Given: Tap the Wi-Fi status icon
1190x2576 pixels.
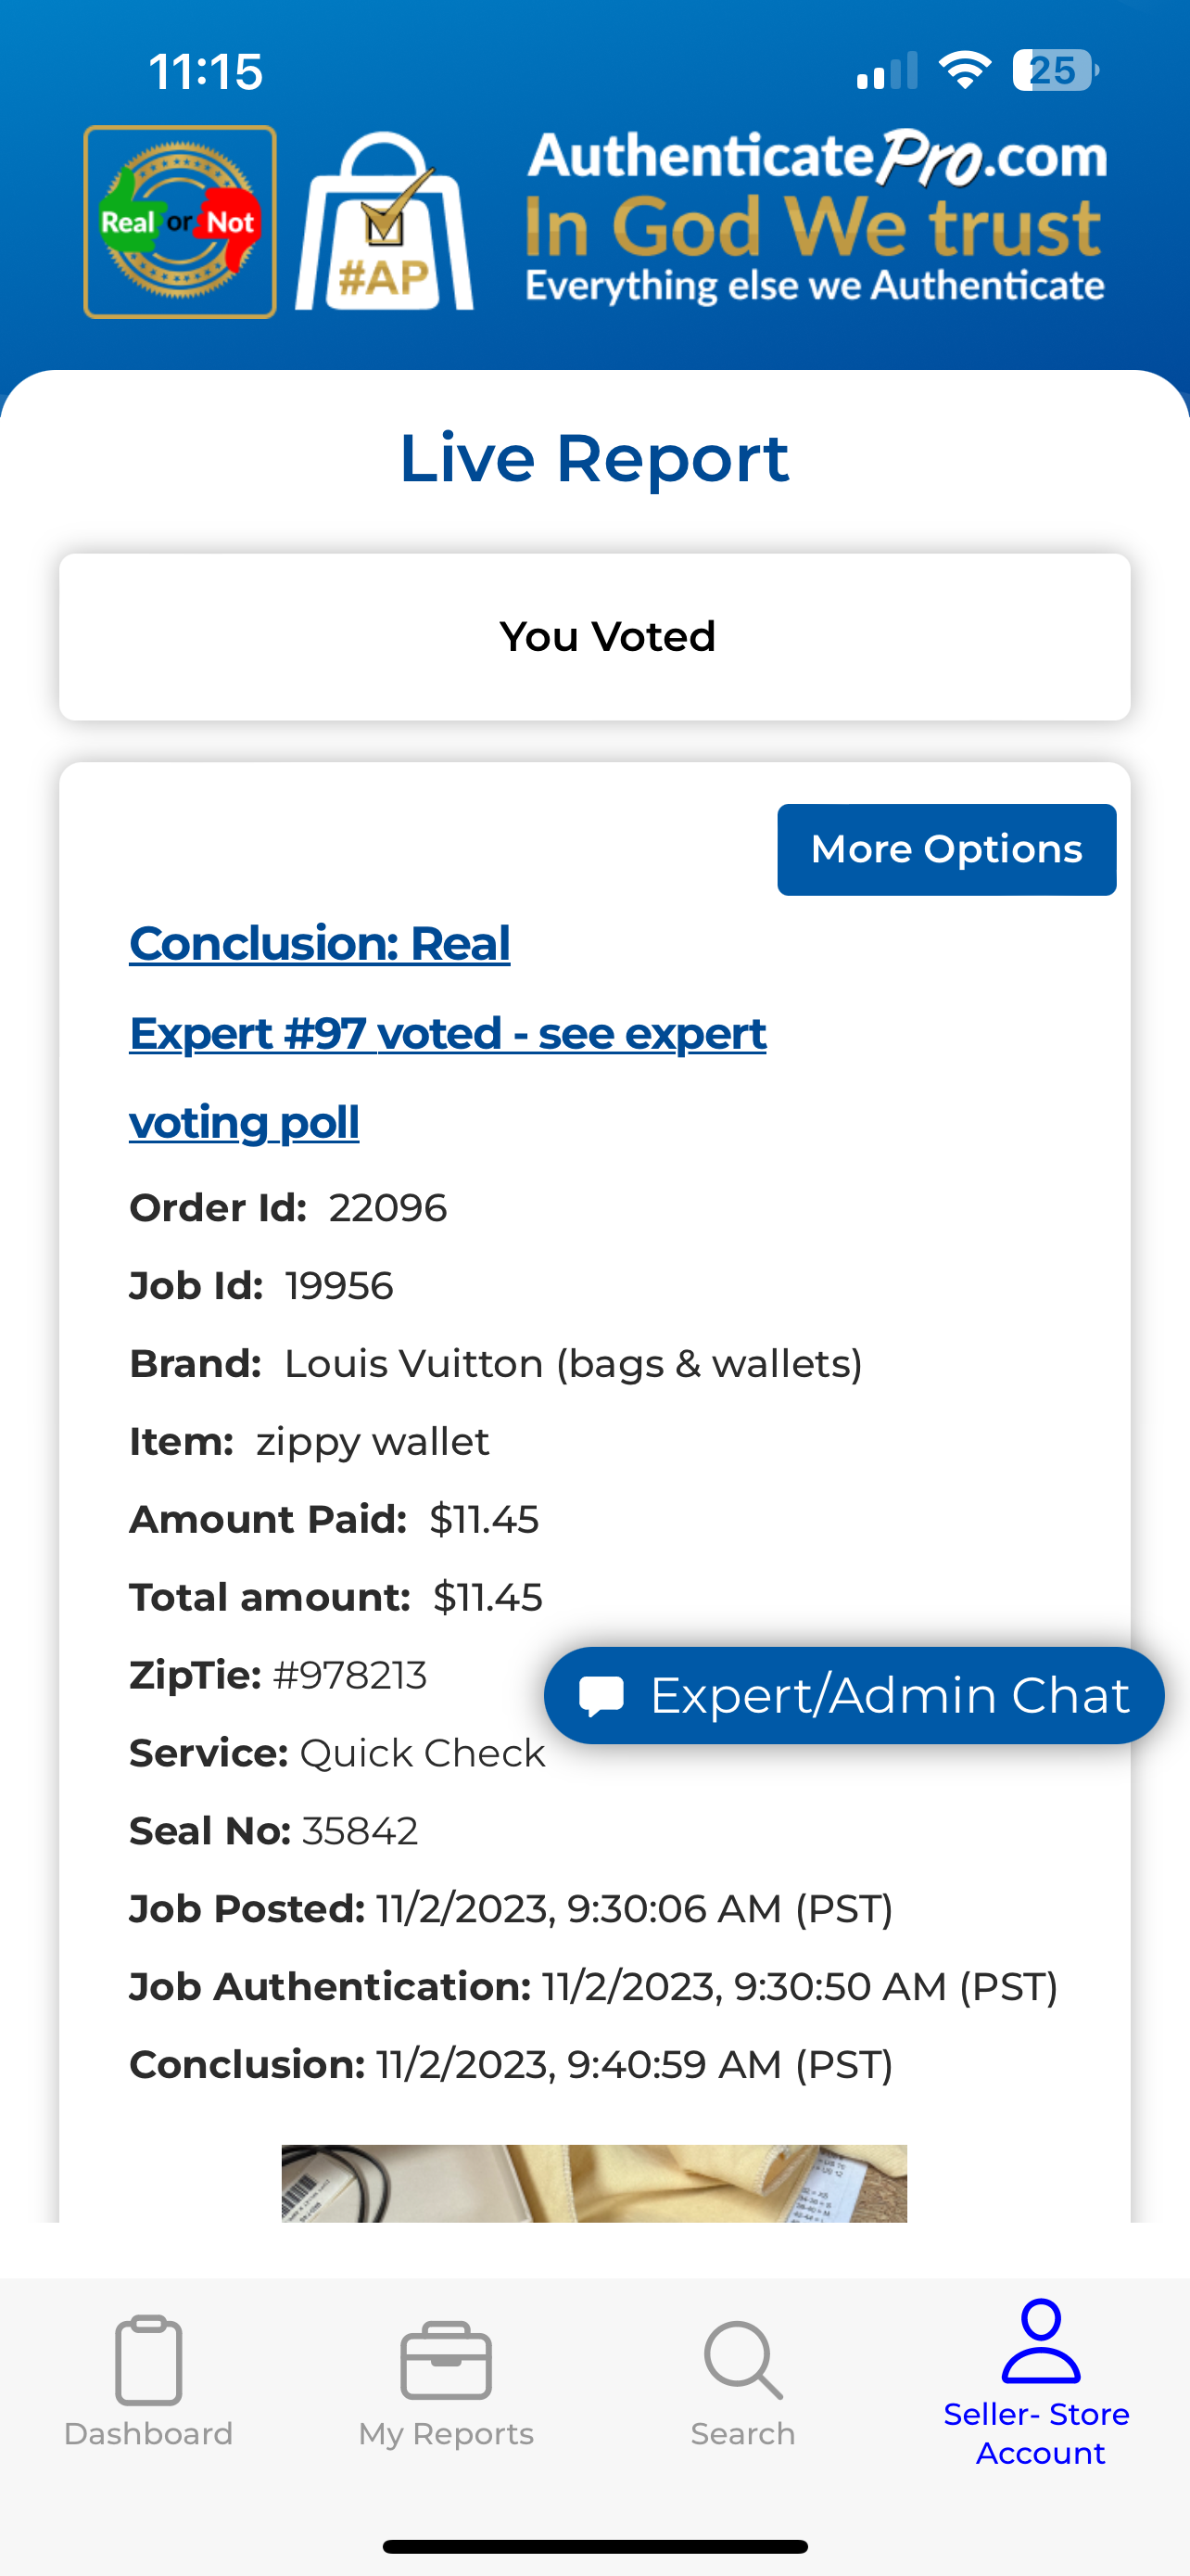Looking at the screenshot, I should pyautogui.click(x=964, y=70).
